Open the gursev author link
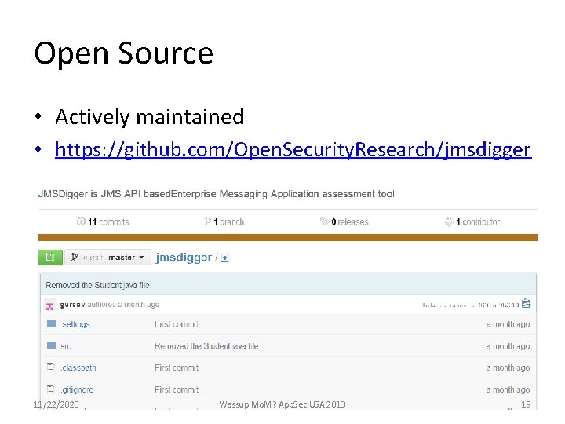This screenshot has width=565, height=424. [72, 305]
